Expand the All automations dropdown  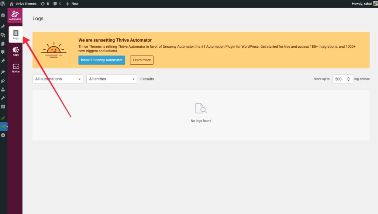[x=58, y=79]
